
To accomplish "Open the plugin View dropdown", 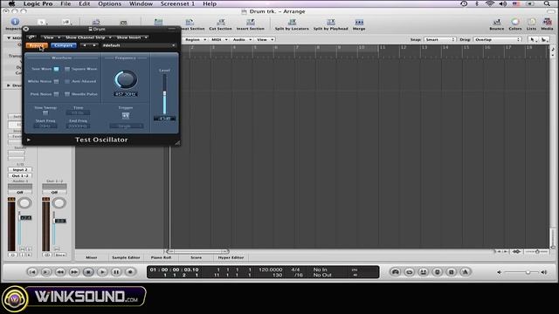I will (x=51, y=37).
